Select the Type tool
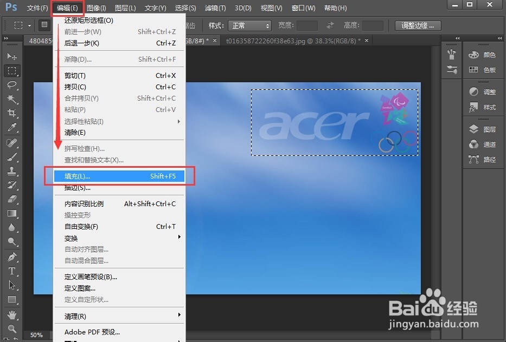 [x=12, y=272]
